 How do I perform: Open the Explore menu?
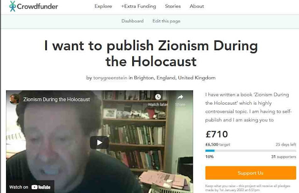coord(103,6)
